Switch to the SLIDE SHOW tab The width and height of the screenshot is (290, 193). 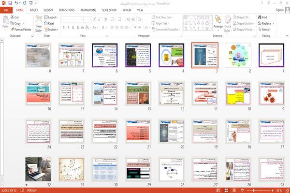(109, 10)
